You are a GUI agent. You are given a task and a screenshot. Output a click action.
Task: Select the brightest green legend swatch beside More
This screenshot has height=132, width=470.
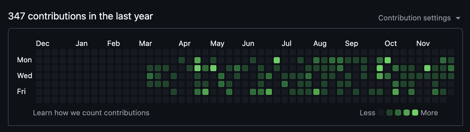tap(415, 113)
